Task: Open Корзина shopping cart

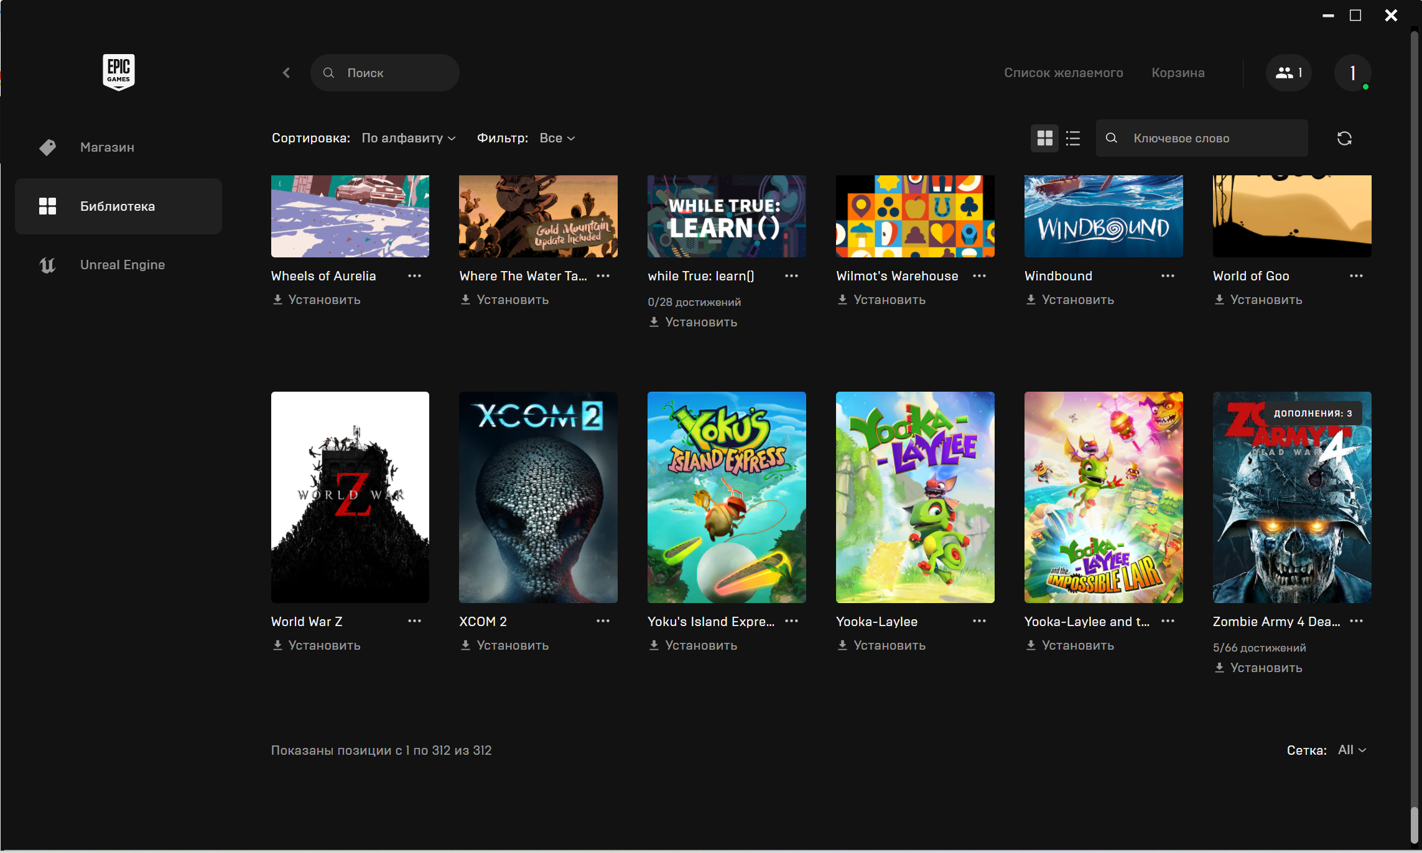Action: point(1178,73)
